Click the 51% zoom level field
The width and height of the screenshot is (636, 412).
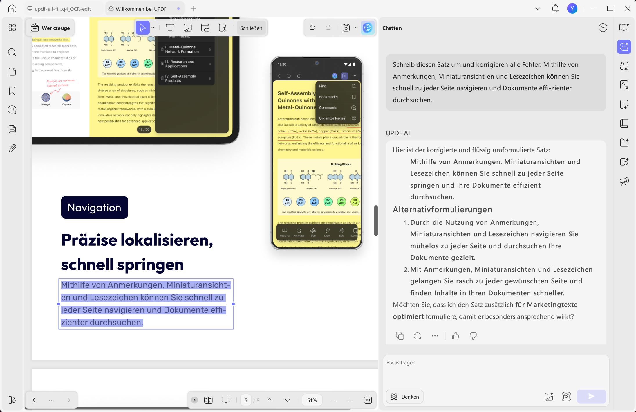pos(312,400)
